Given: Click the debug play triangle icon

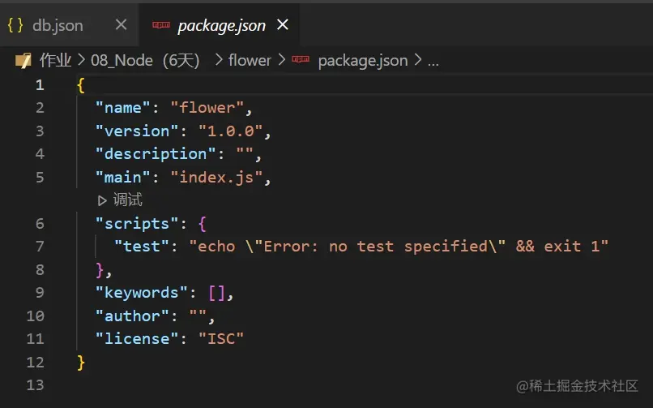Looking at the screenshot, I should click(x=102, y=200).
